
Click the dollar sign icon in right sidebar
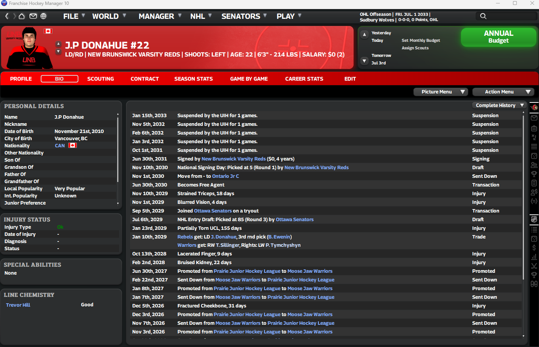(x=534, y=248)
